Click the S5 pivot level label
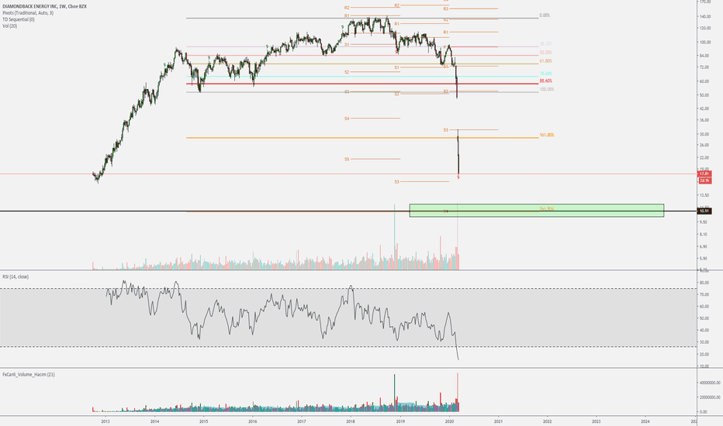This screenshot has height=426, width=723. click(347, 160)
